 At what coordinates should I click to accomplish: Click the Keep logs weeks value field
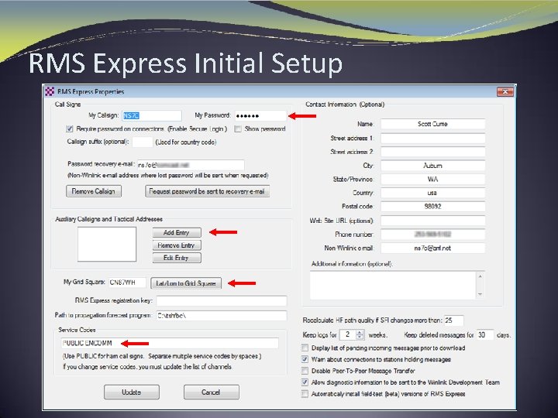(348, 335)
